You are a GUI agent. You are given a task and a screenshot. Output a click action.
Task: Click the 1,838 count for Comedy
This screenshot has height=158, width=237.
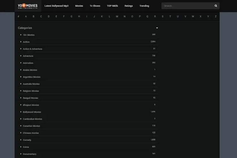pos(153,140)
